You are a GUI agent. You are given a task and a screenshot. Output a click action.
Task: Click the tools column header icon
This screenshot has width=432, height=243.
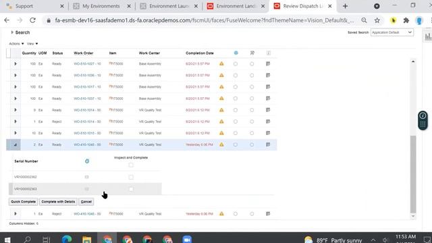click(x=252, y=53)
